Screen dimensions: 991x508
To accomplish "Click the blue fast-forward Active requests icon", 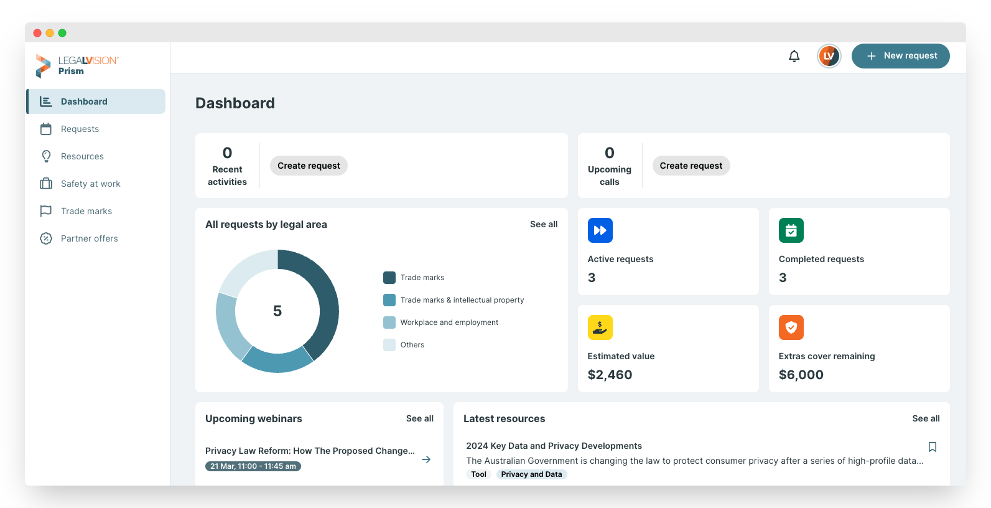I will pyautogui.click(x=600, y=230).
